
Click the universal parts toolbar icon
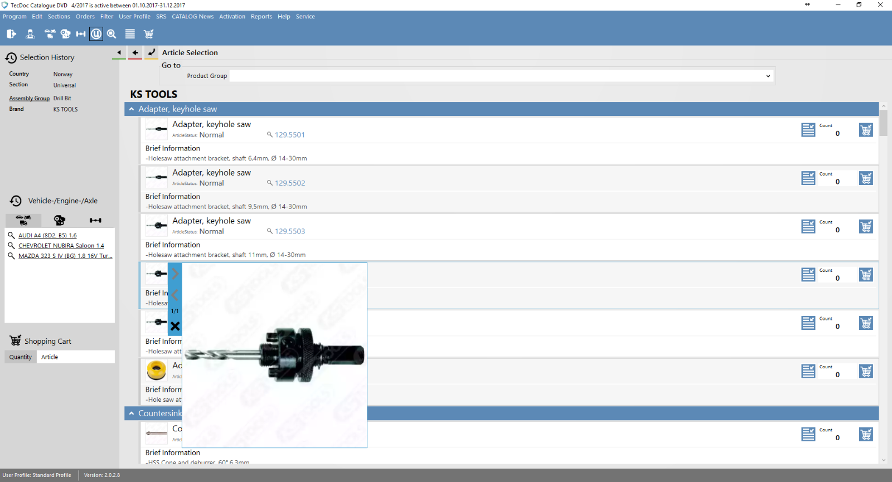coord(96,34)
